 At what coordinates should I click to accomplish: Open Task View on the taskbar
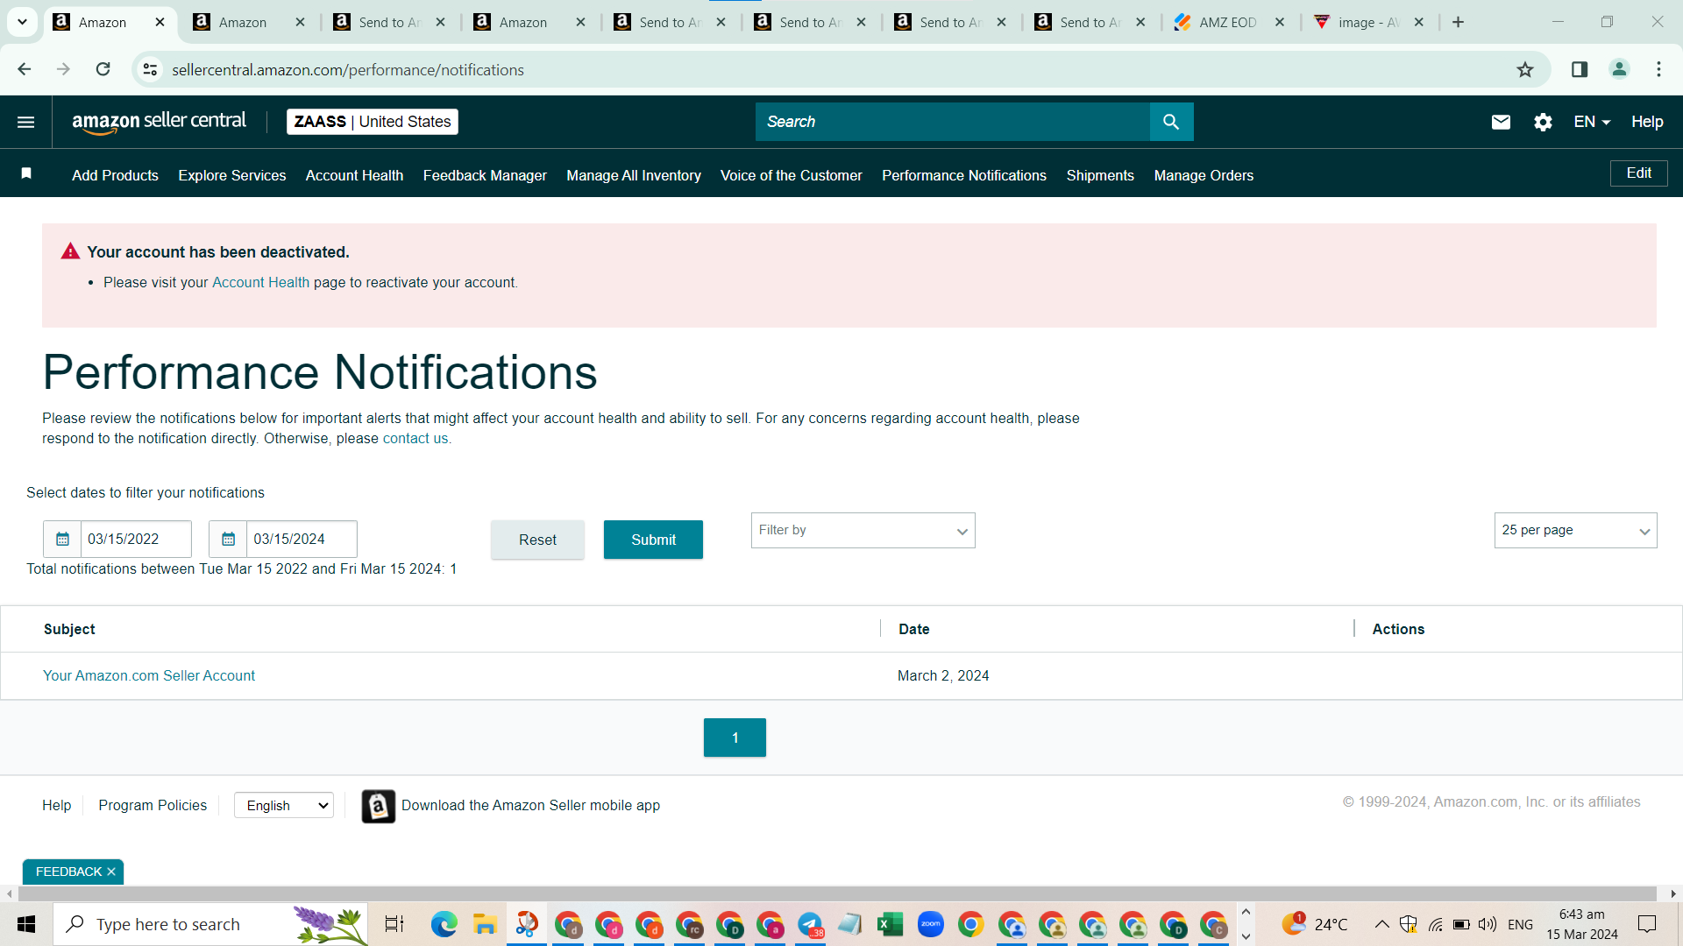(x=394, y=924)
